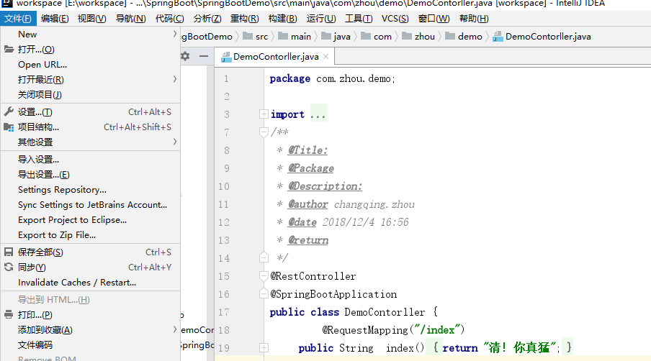Screen dimensions: 651x361
Task: Close the DemoContorller.java tab
Action: click(326, 56)
